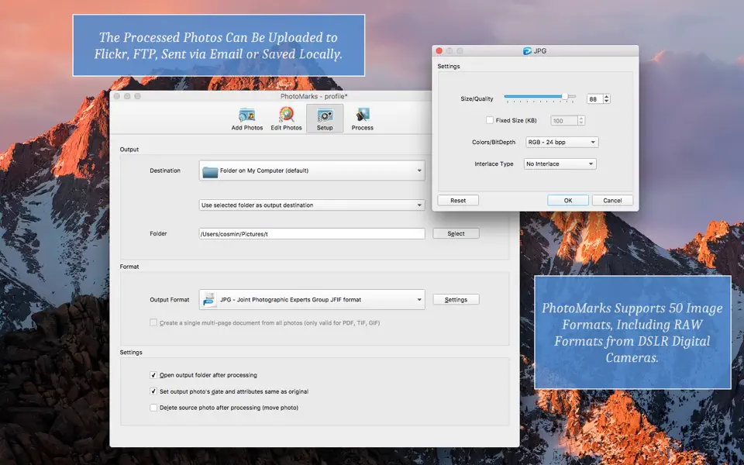
Task: Disable Open output folder after processing
Action: coord(153,374)
